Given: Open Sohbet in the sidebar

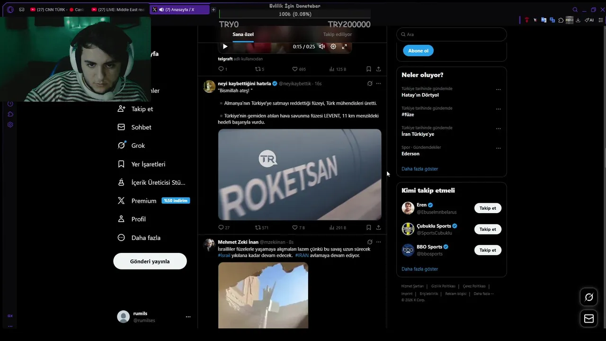Looking at the screenshot, I should [135, 127].
